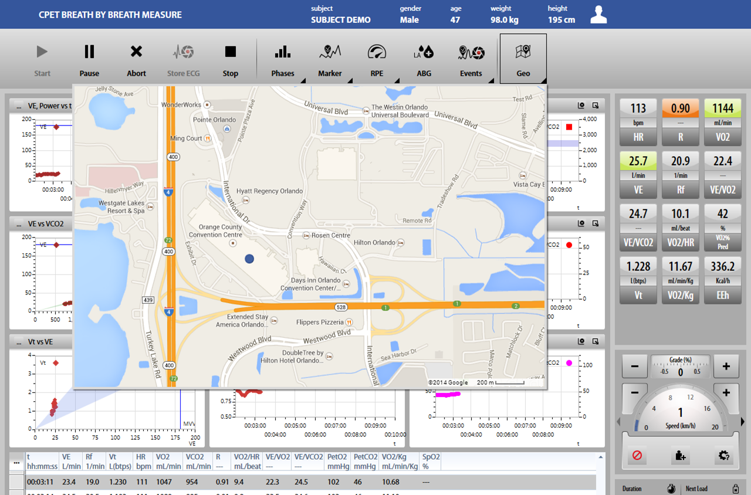Click the add-weight load icon button

(681, 456)
